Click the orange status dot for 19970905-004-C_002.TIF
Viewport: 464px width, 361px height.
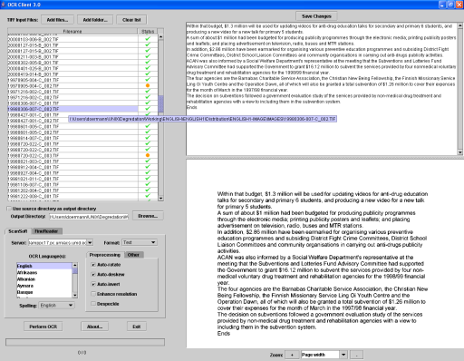(x=148, y=85)
